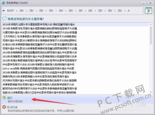This screenshot has width=155, height=115.
Task: Minimize the dialog window
Action: tap(144, 3)
